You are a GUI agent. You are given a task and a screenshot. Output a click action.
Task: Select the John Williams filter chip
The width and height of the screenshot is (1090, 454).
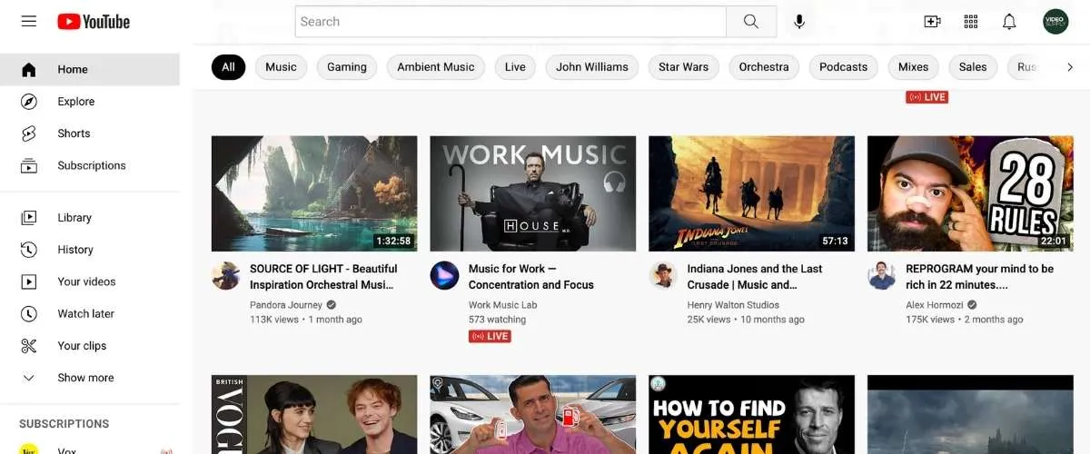[x=592, y=67]
